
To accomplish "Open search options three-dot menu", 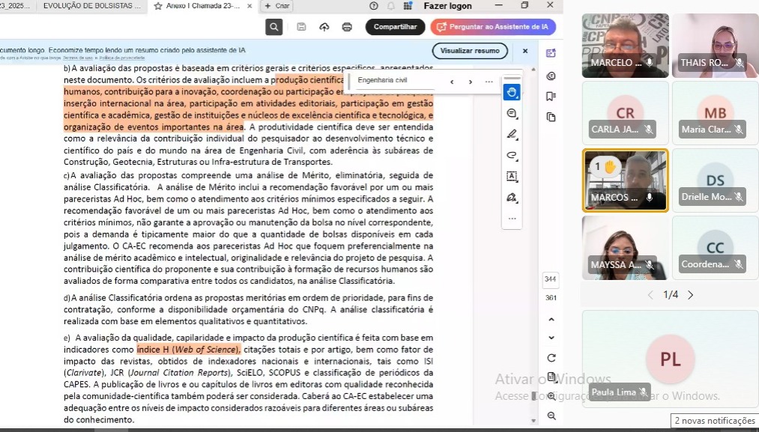I will click(489, 82).
